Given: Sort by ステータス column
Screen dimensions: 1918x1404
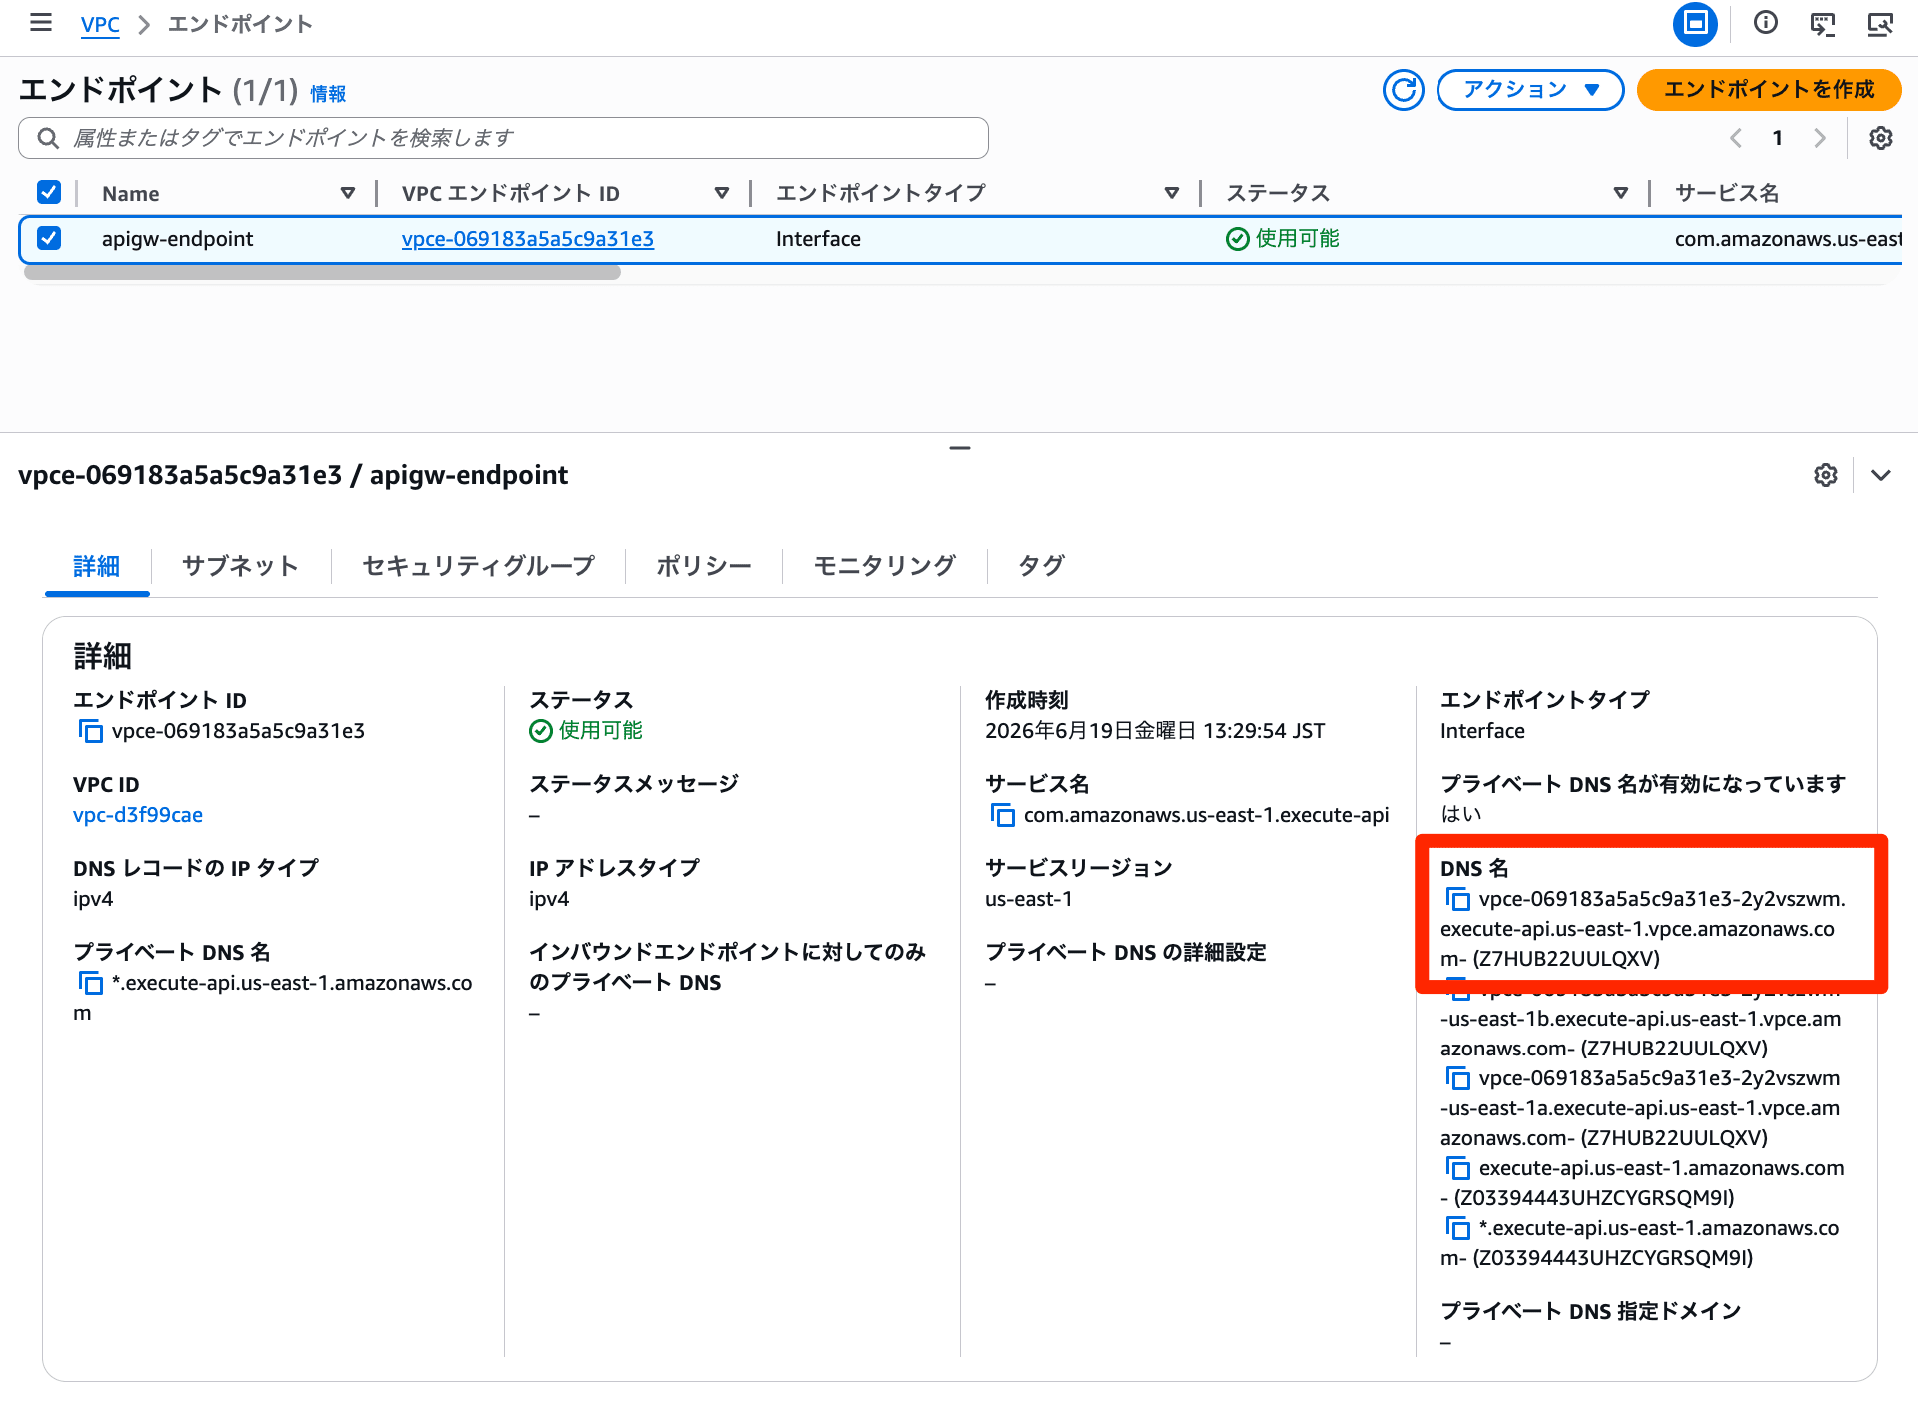Looking at the screenshot, I should click(x=1620, y=193).
